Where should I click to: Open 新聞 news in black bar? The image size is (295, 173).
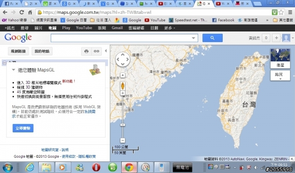tap(102, 28)
